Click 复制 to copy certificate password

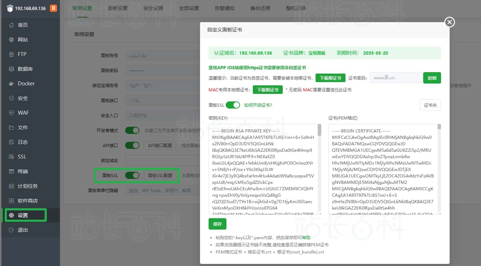pos(432,78)
